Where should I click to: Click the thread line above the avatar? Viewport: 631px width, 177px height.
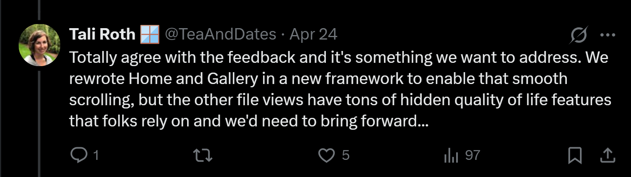[40, 10]
